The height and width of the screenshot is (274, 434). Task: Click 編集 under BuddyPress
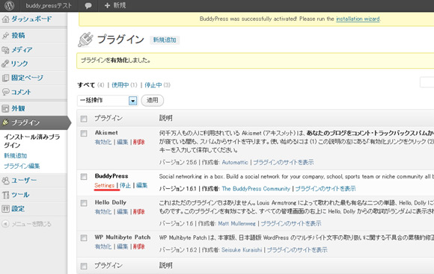141,185
